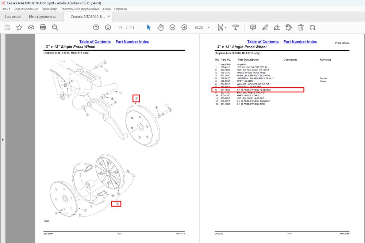Click the total pages count 113

tap(132, 27)
